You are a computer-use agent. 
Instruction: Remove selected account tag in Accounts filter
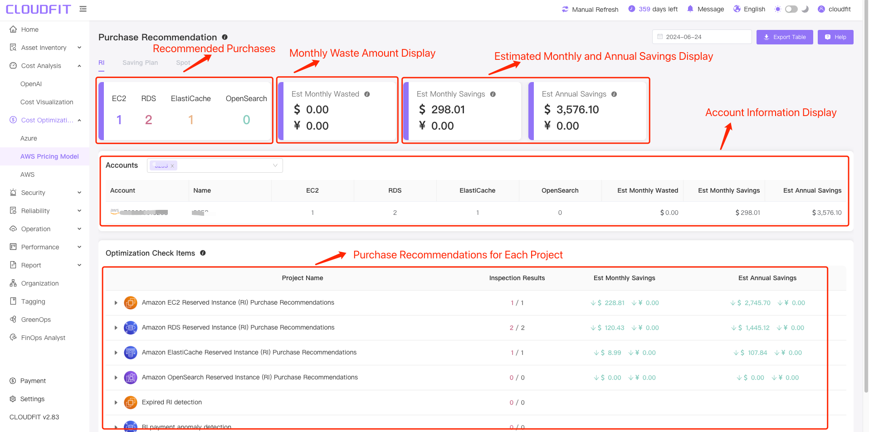pyautogui.click(x=172, y=166)
